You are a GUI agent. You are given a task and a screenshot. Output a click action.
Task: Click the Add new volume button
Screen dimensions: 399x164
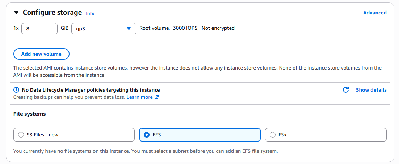pyautogui.click(x=41, y=54)
